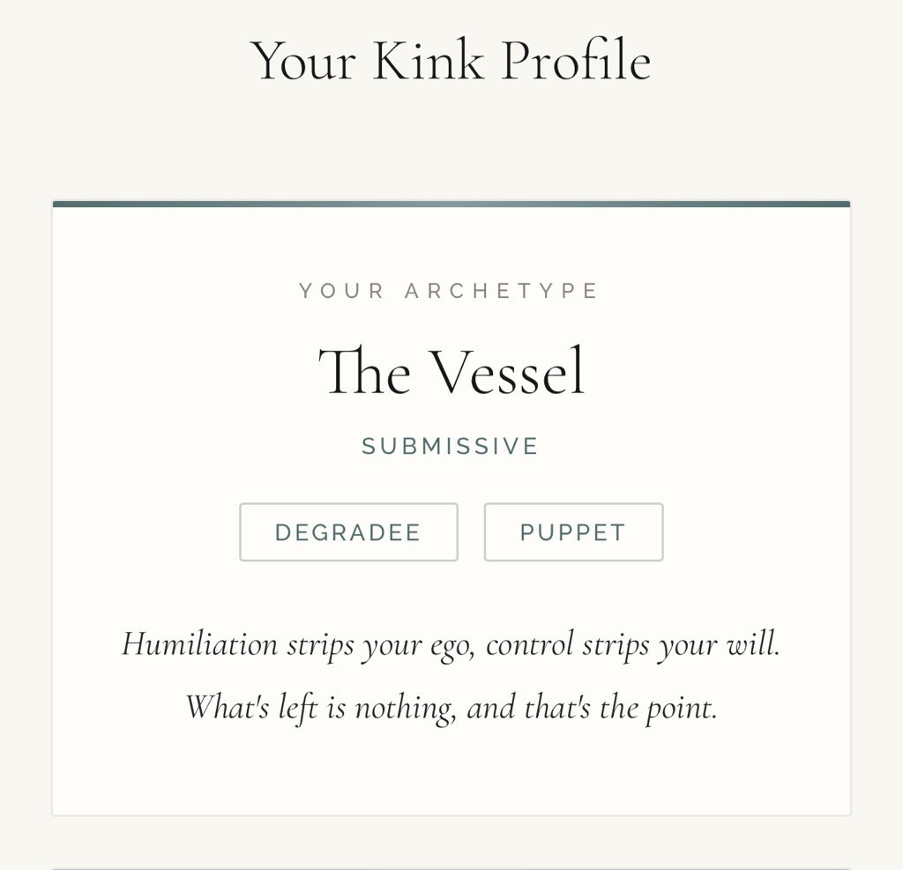Image resolution: width=903 pixels, height=870 pixels.
Task: Click the word "Humiliation" in the description
Action: [200, 643]
